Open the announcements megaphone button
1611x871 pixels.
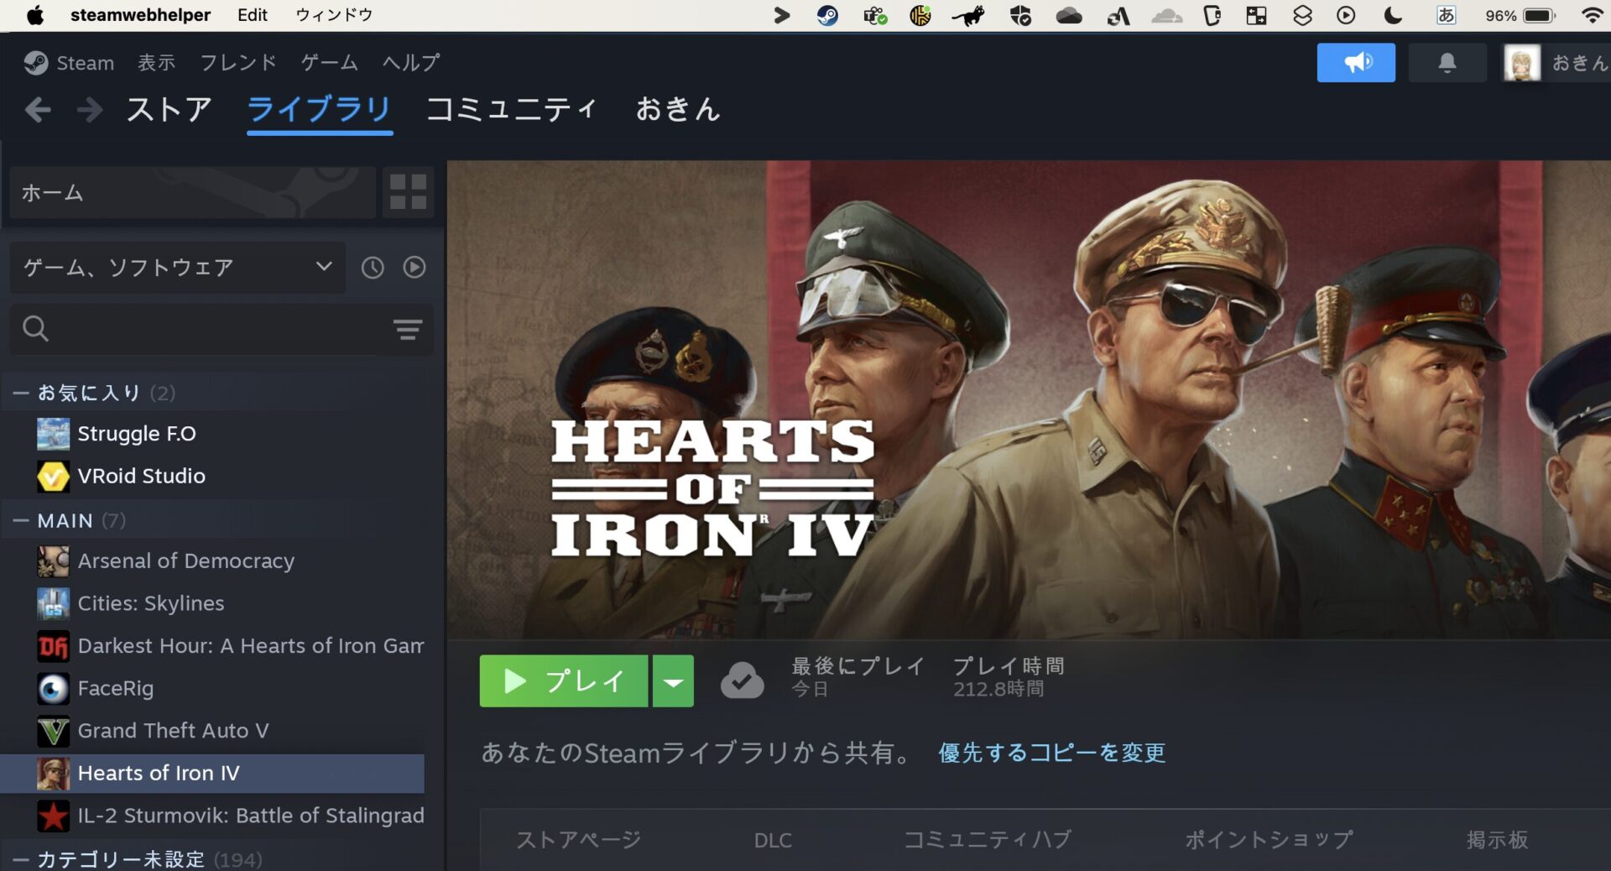tap(1356, 63)
